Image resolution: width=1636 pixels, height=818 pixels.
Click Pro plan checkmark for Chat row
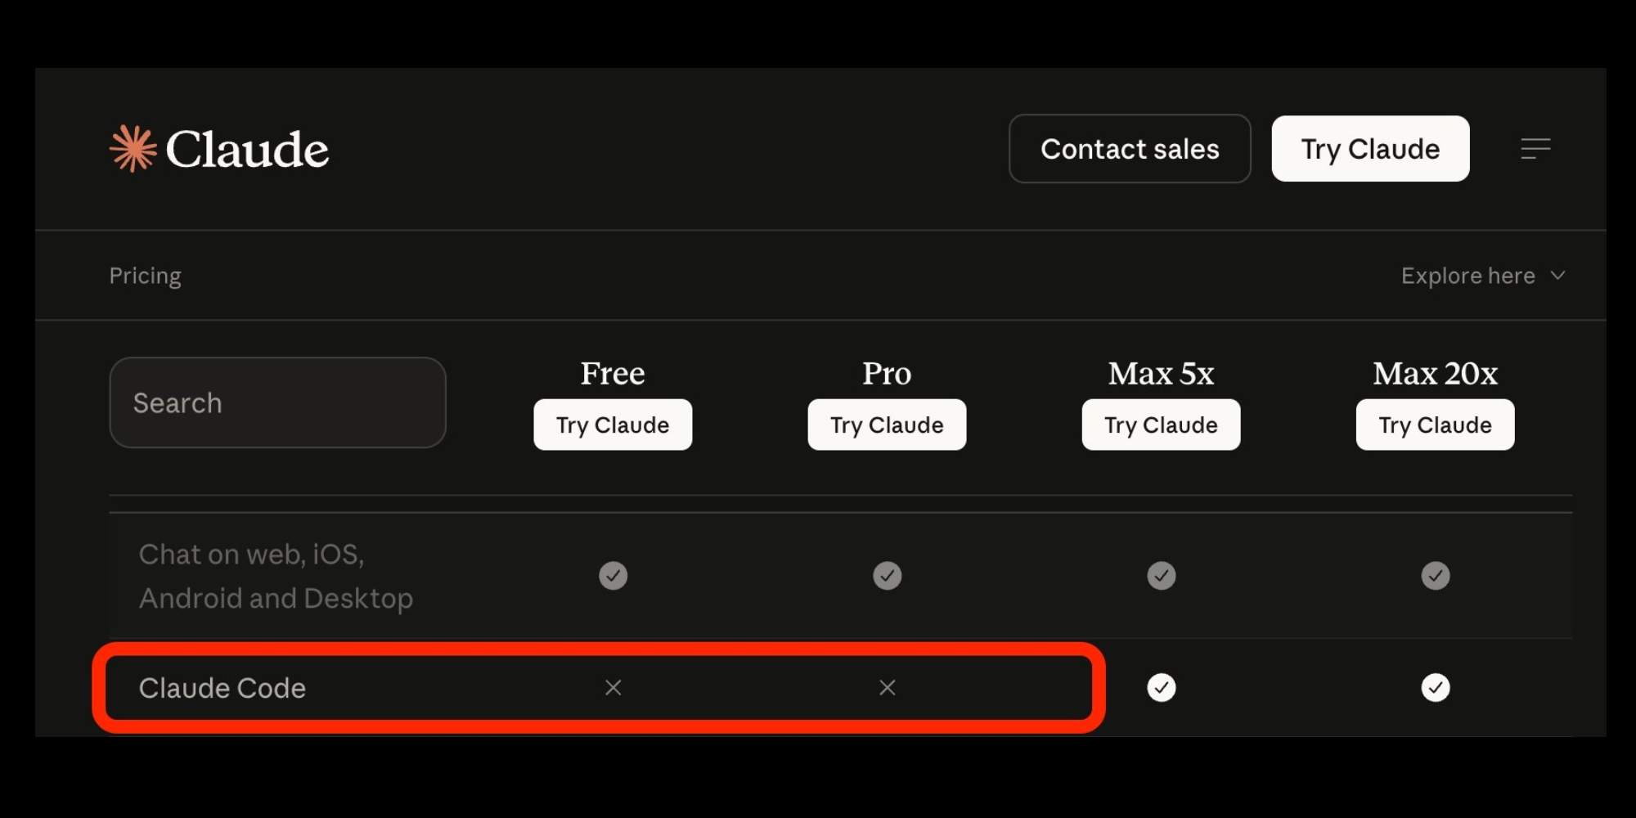click(x=887, y=576)
